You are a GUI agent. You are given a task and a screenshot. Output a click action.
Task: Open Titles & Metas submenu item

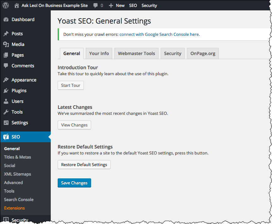[x=18, y=157]
